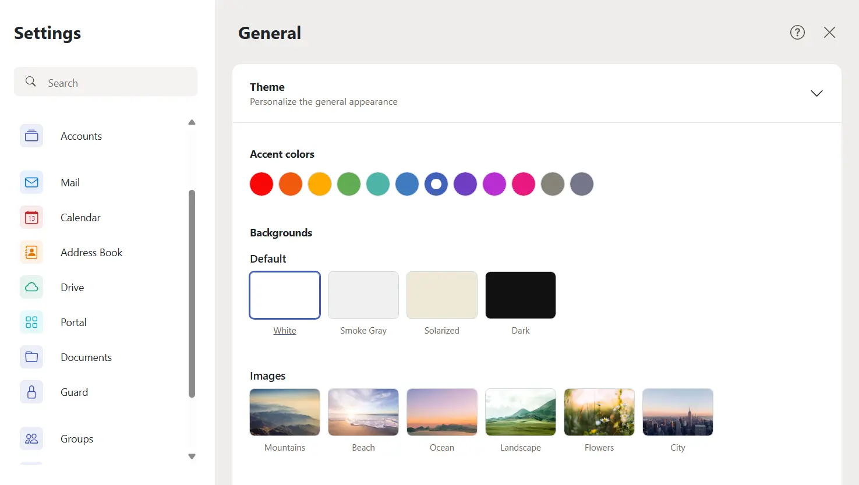Select the White default background
The height and width of the screenshot is (485, 859).
coord(285,295)
